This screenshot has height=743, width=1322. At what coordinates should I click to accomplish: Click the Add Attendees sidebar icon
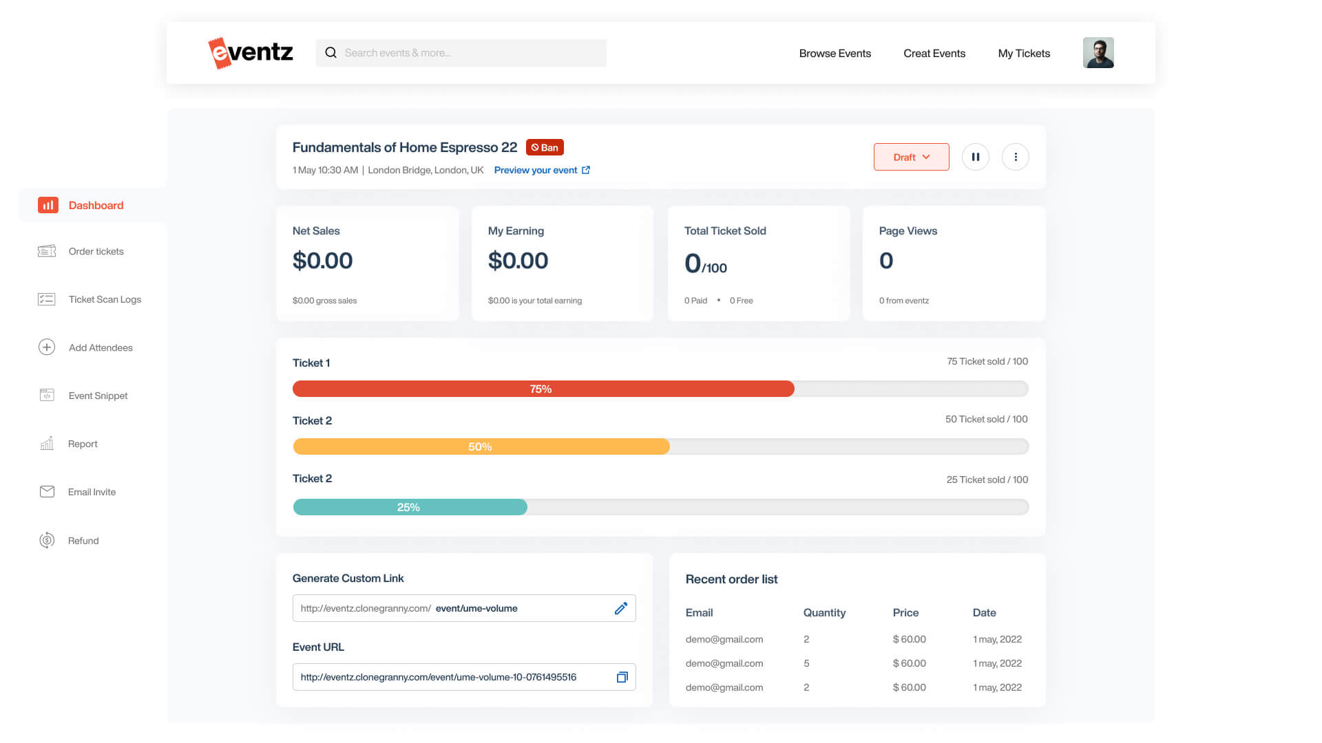click(x=46, y=347)
